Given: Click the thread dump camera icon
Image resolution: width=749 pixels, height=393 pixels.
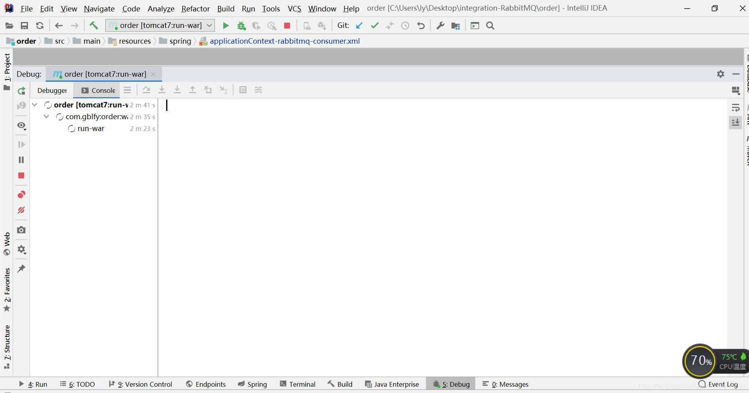Looking at the screenshot, I should click(x=21, y=230).
